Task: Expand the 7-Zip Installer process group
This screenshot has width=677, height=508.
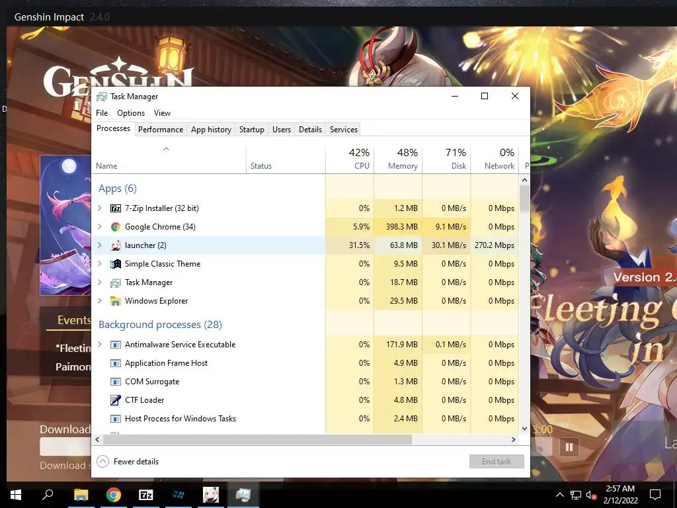Action: click(x=100, y=208)
